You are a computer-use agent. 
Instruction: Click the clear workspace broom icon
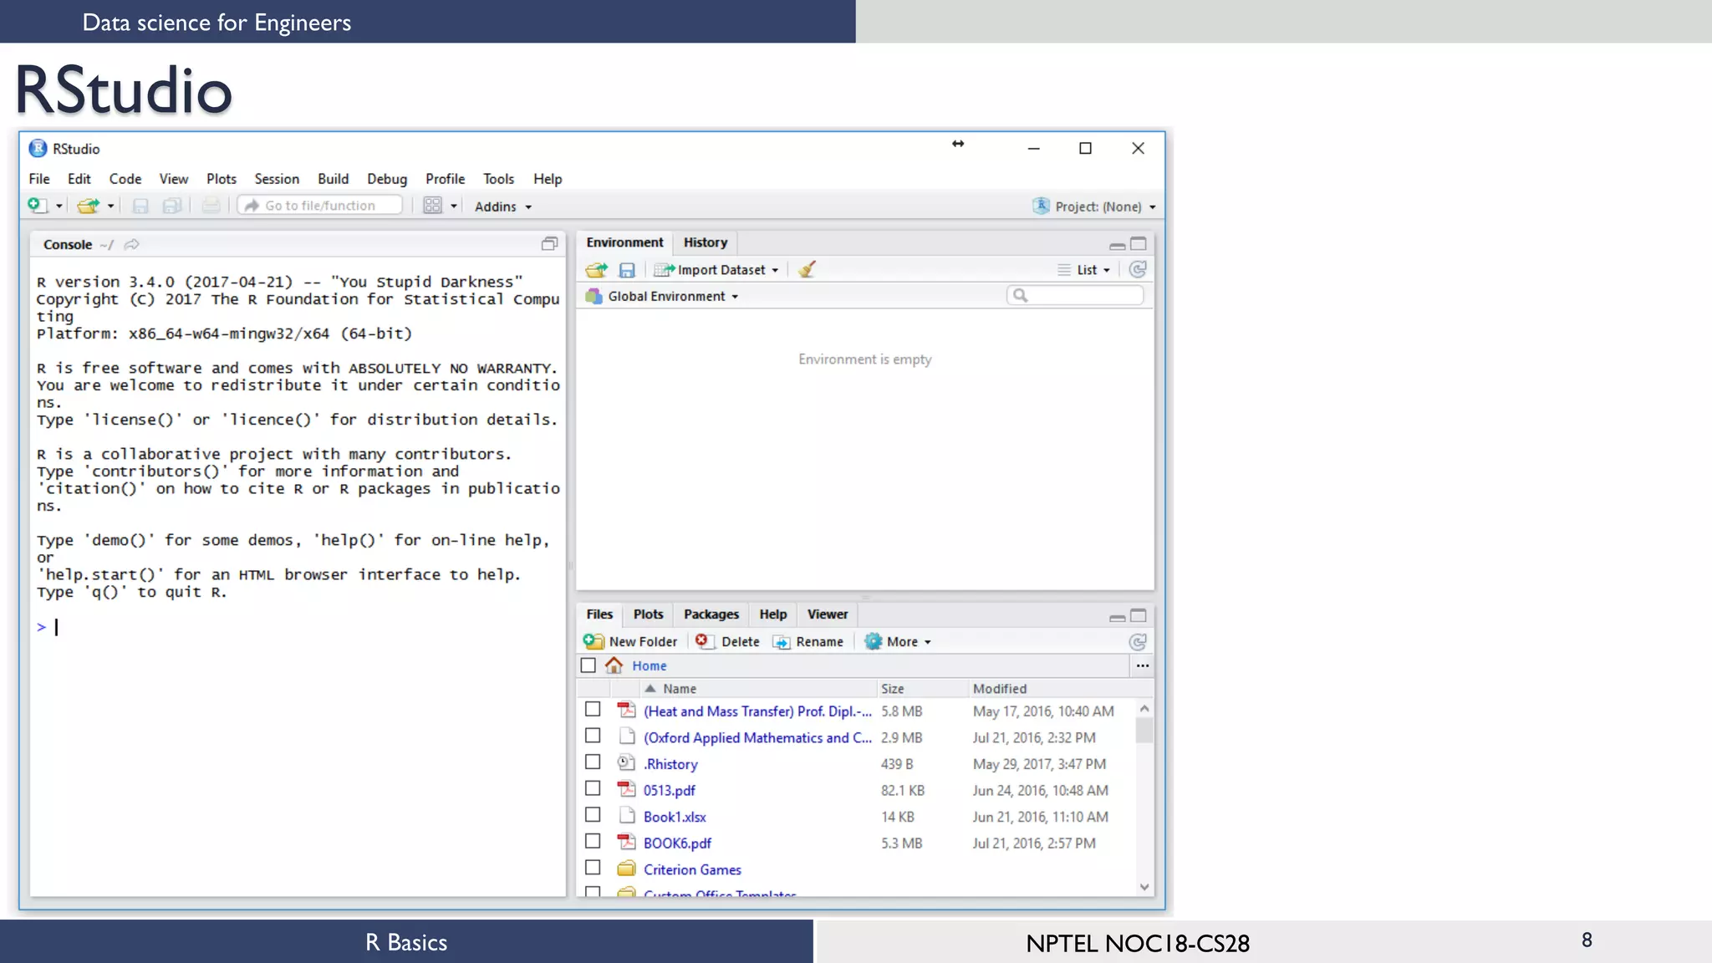(x=807, y=269)
